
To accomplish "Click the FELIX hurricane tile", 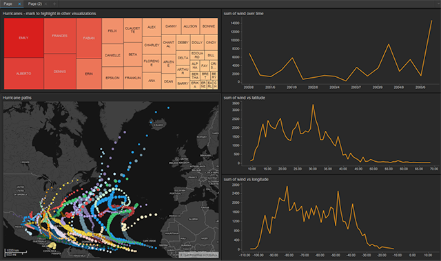I will pos(112,31).
